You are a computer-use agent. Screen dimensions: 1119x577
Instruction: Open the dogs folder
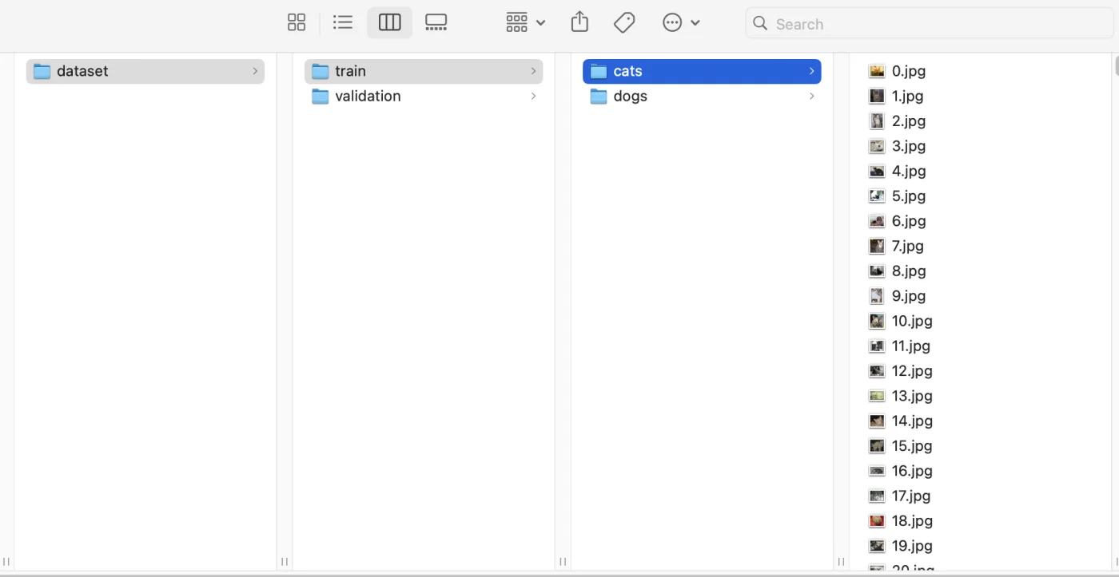coord(702,96)
